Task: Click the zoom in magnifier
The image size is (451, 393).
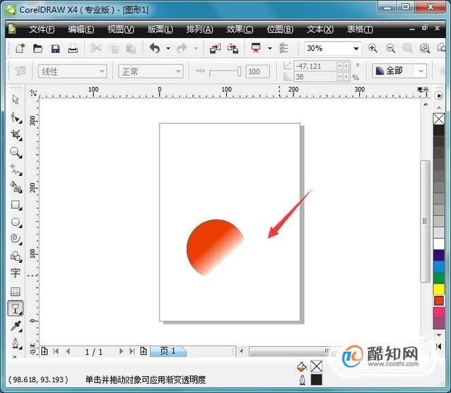Action: pos(373,48)
